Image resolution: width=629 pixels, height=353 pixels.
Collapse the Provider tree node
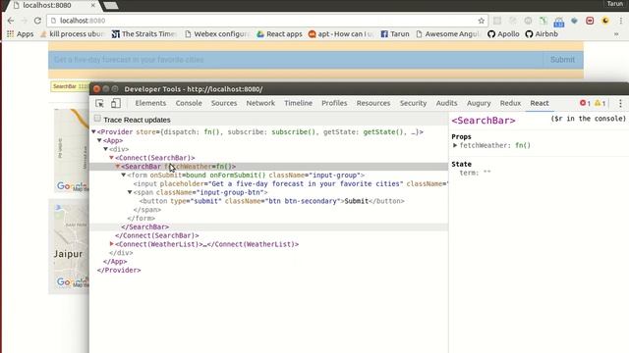click(94, 131)
